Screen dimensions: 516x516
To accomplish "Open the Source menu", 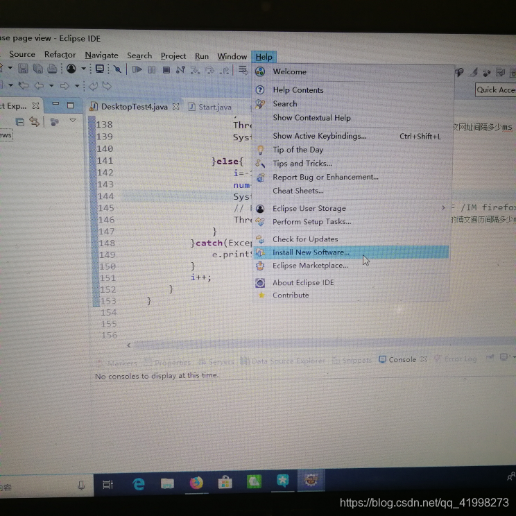I will click(22, 54).
